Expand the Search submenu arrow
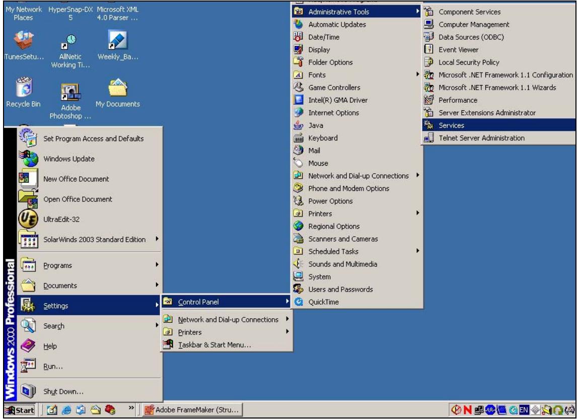Viewport: 578px width, 419px height. pos(157,325)
